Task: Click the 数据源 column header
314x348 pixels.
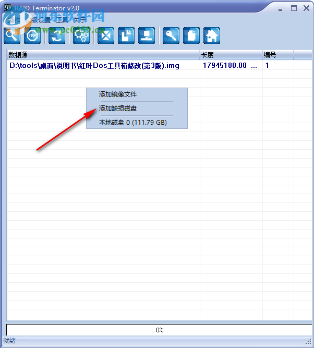Action: point(103,55)
